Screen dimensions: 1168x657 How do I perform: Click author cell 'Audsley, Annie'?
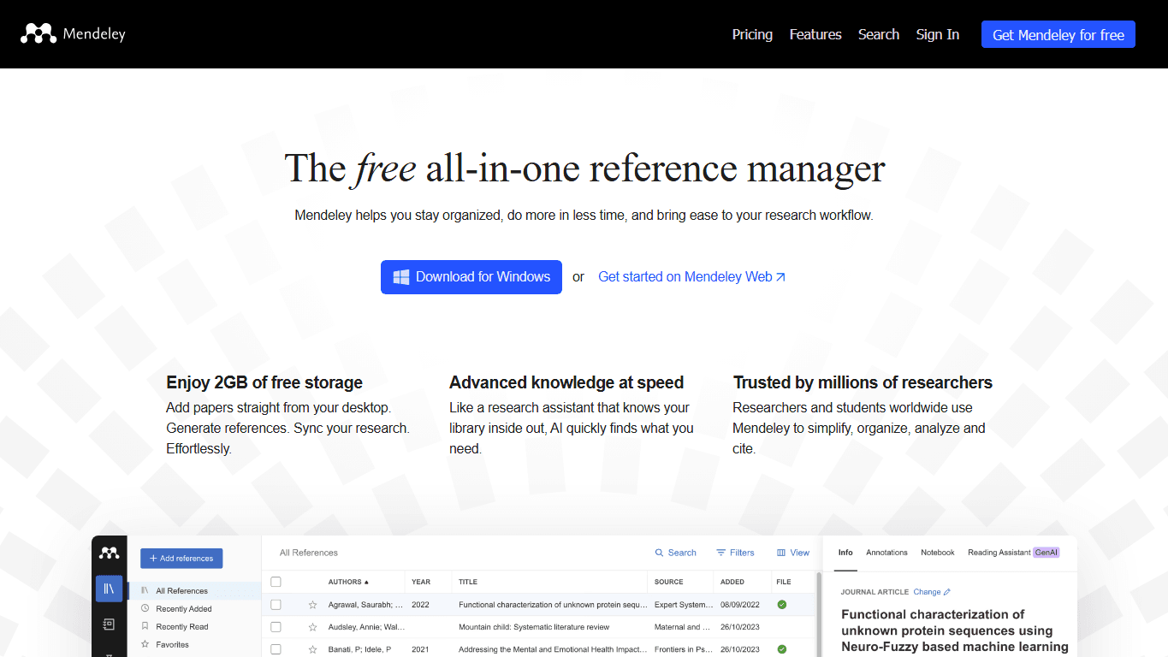click(365, 627)
